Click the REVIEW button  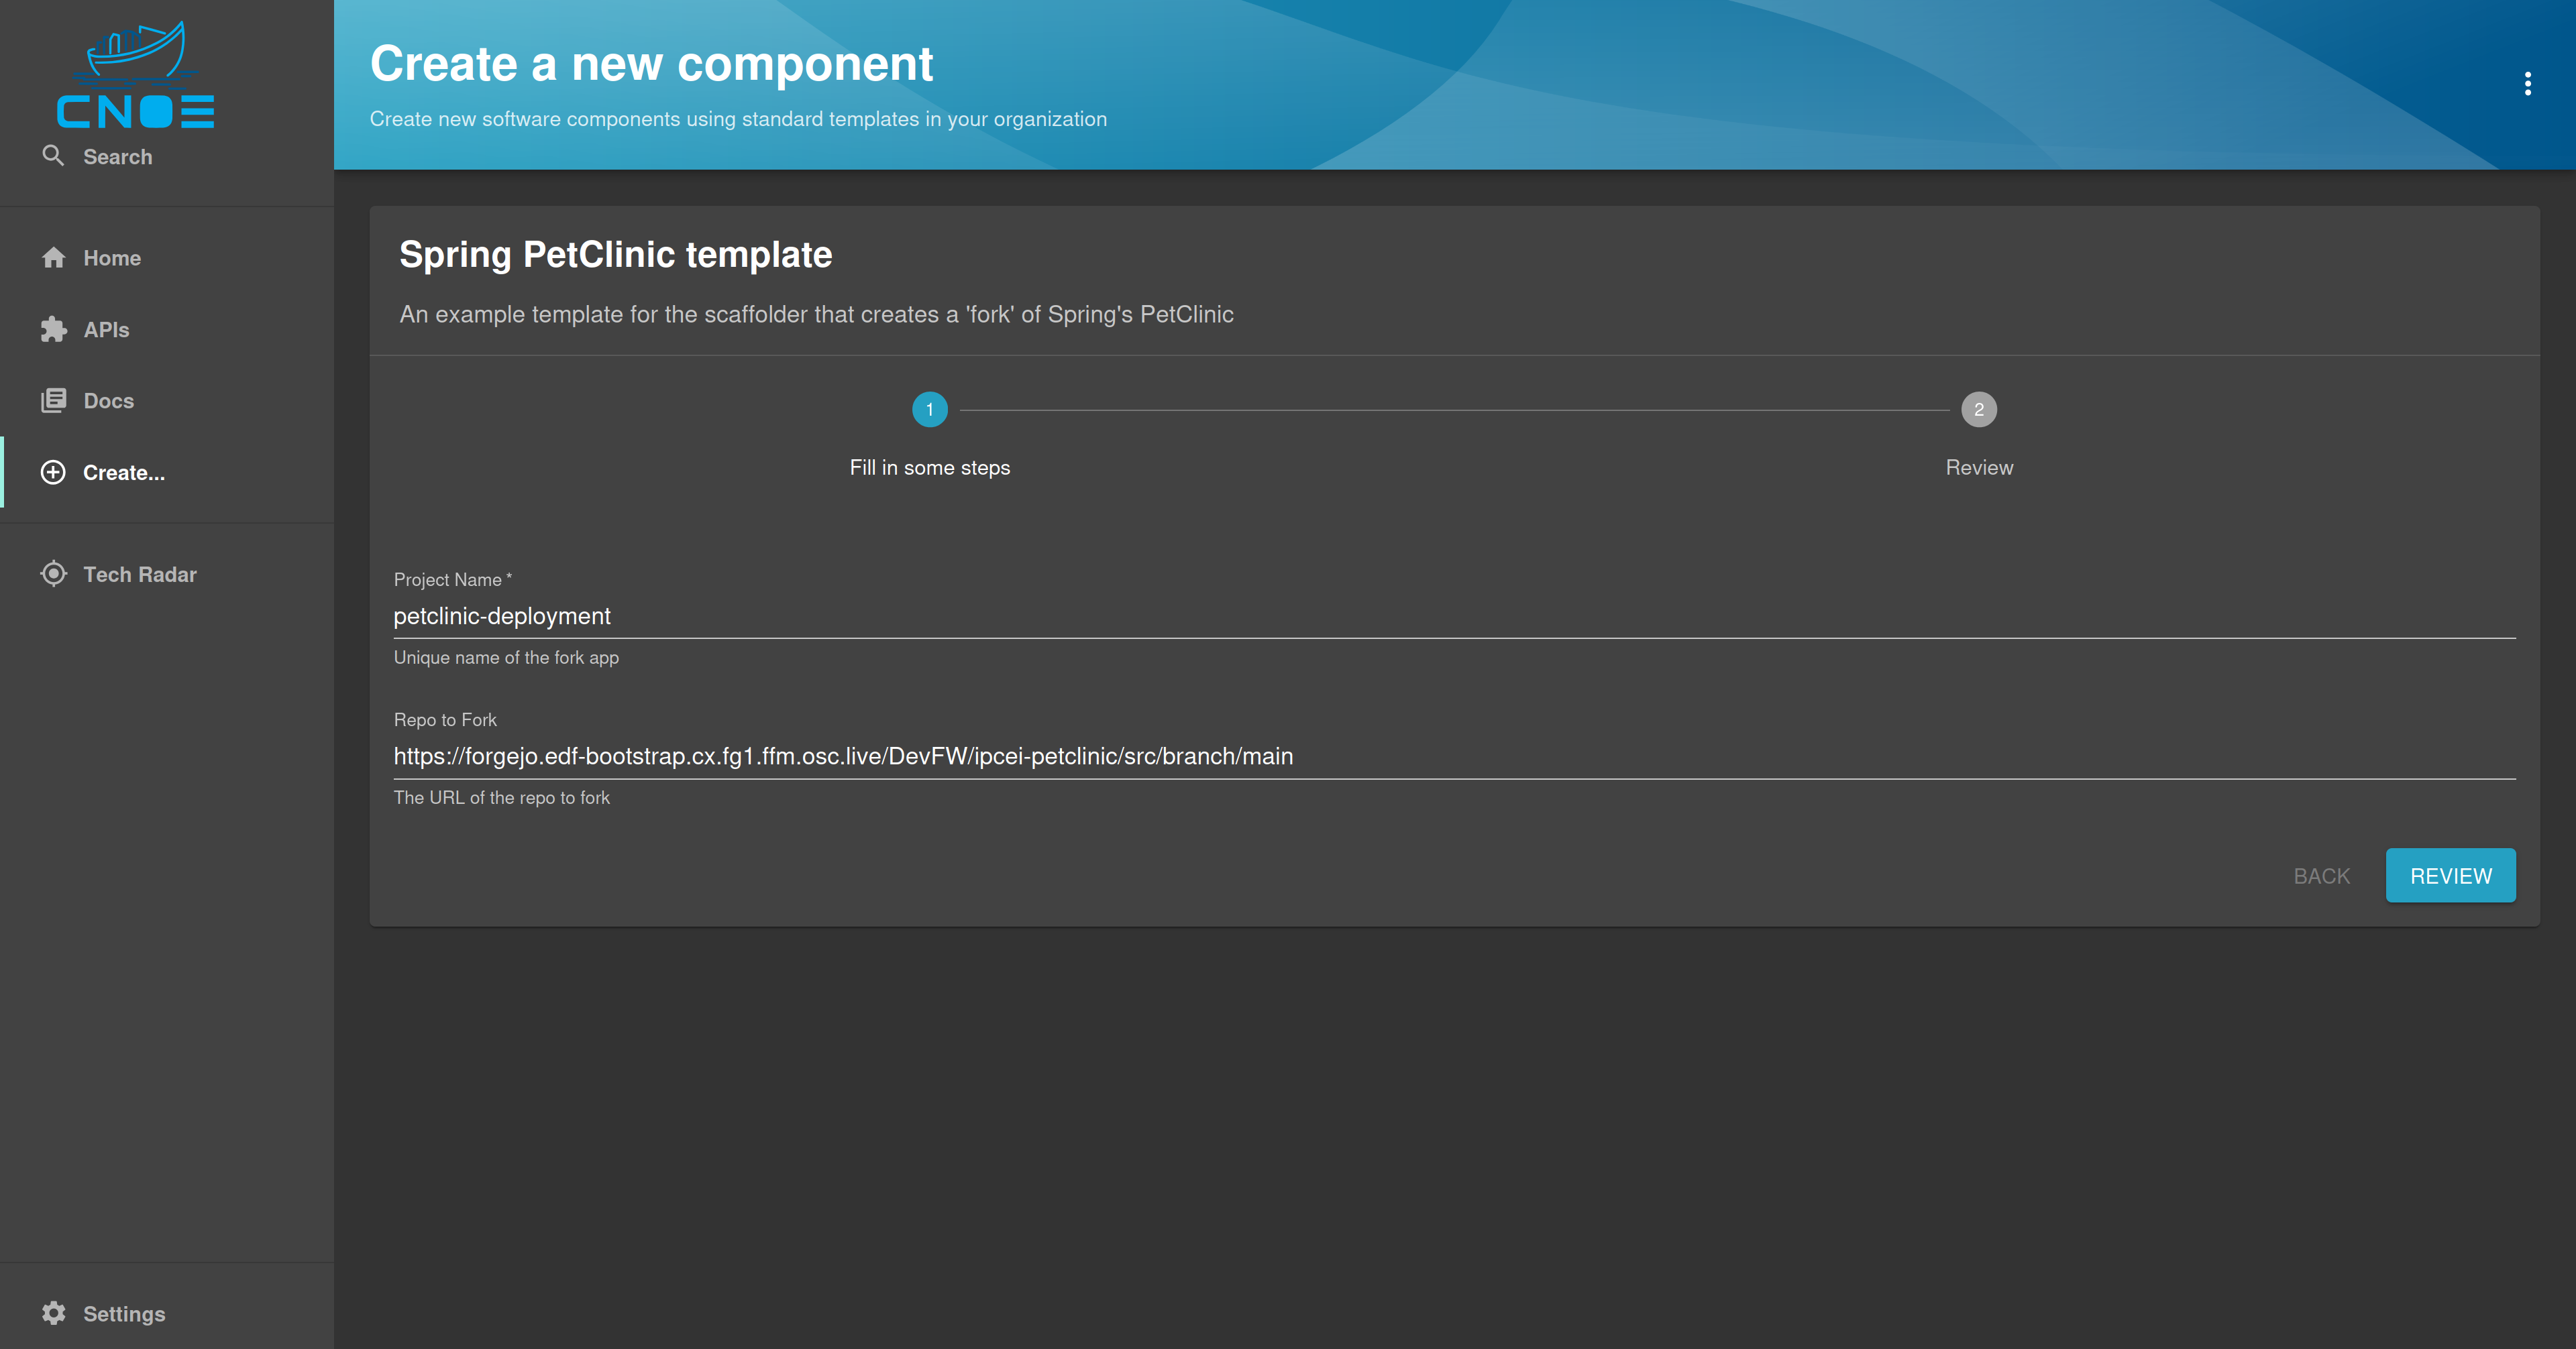2450,876
